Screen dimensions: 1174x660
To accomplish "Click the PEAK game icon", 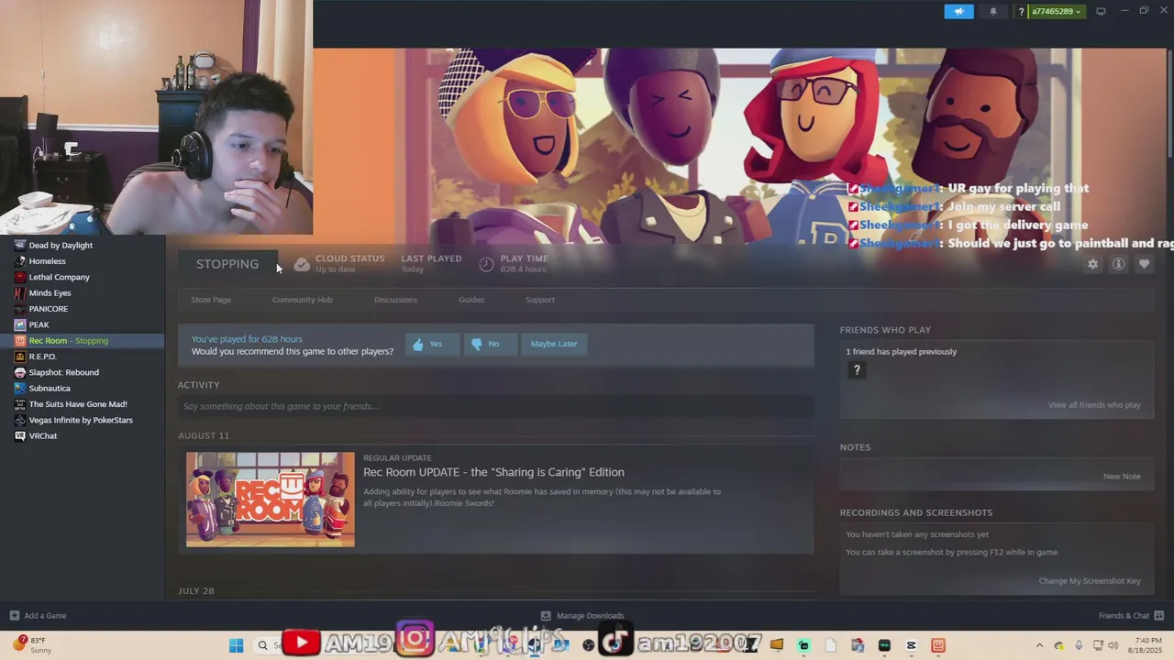I will click(20, 324).
